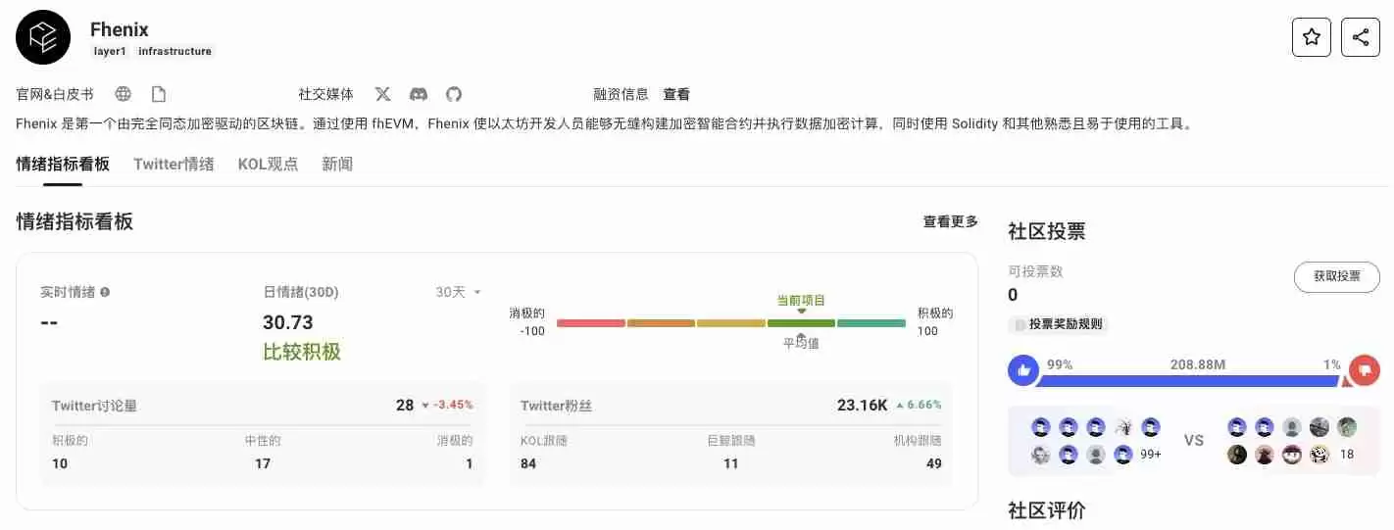Click the Twitter粉丝 value 23.16K

coord(863,405)
